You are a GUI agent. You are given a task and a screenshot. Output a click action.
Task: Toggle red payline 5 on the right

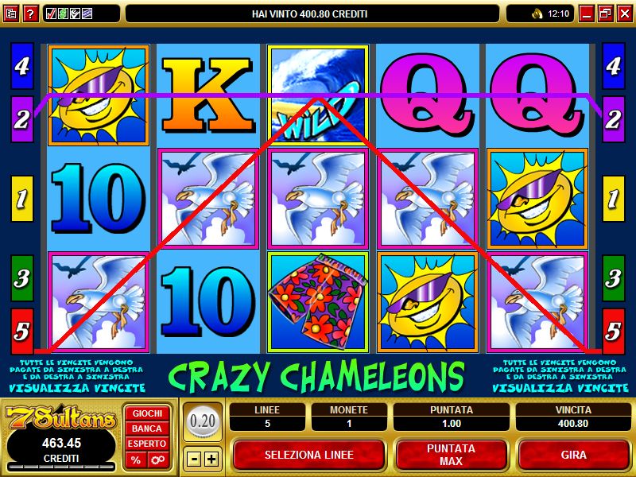(613, 332)
